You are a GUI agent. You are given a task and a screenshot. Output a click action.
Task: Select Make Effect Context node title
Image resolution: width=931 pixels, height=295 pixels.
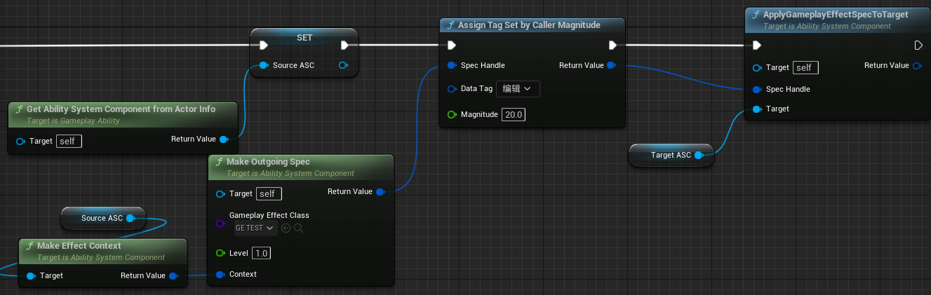[x=79, y=246]
